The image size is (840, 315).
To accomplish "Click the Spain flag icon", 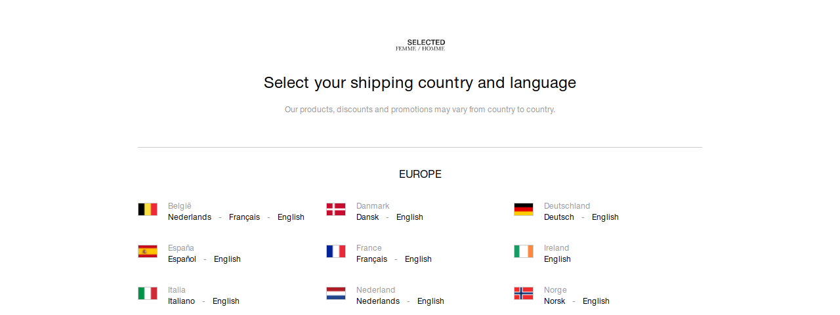I will coord(148,251).
